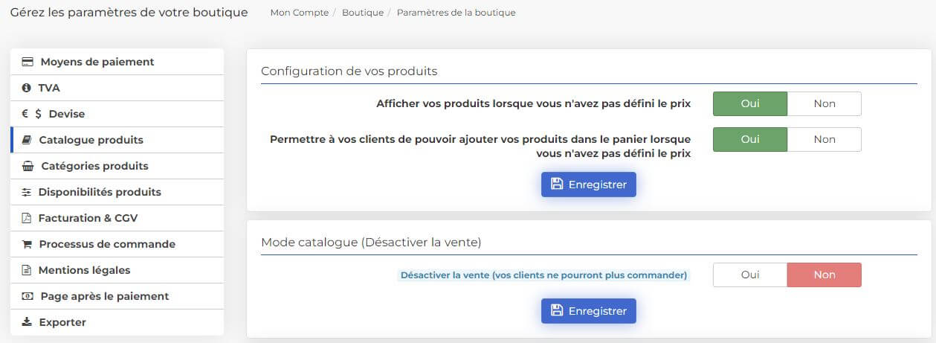Click the cart icon beside Processus de commande
Image resolution: width=936 pixels, height=343 pixels.
coord(27,244)
